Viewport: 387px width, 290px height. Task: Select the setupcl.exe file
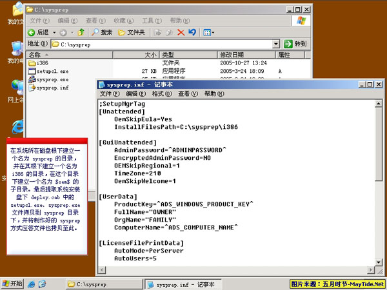pyautogui.click(x=48, y=72)
